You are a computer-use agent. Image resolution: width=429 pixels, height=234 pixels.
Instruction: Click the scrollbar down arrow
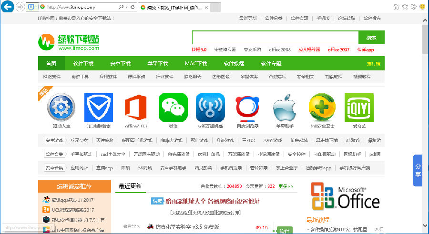coord(425,226)
